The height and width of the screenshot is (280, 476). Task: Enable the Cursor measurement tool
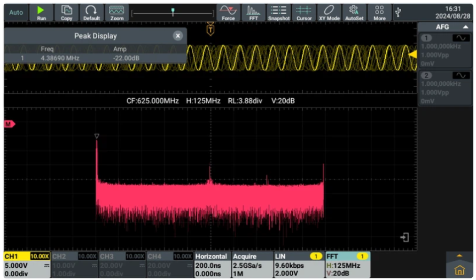pyautogui.click(x=304, y=12)
